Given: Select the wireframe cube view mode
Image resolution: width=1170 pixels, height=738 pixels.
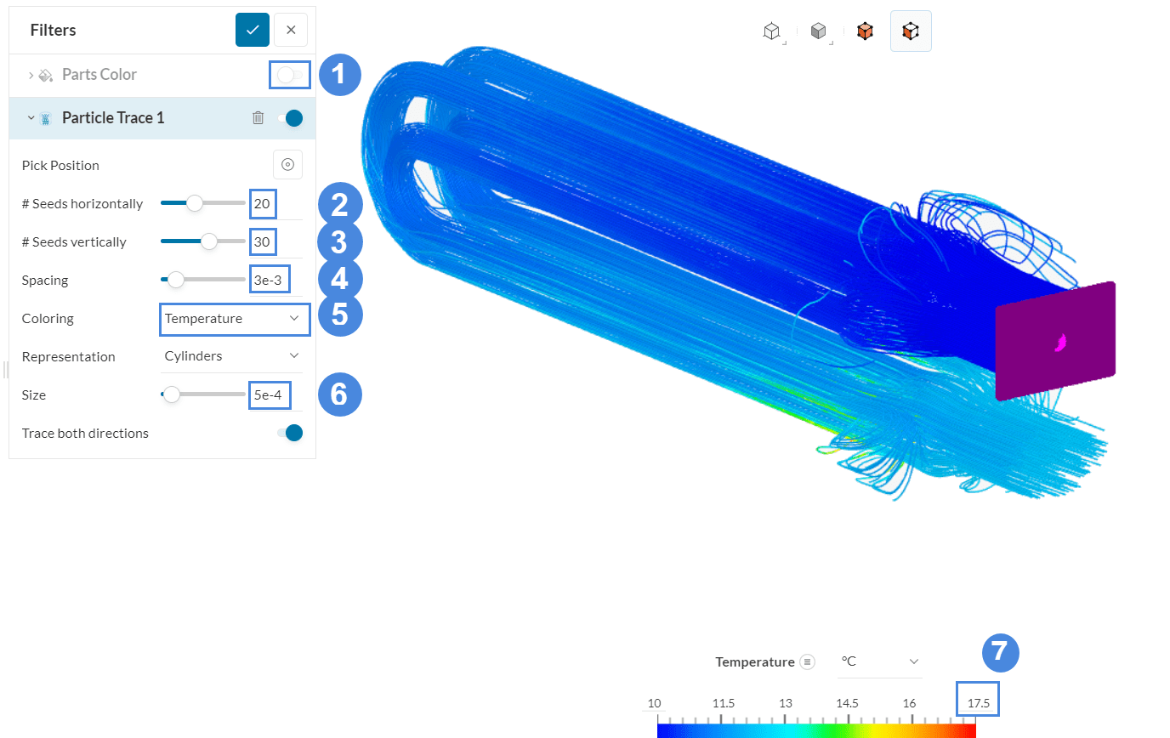Looking at the screenshot, I should (770, 31).
